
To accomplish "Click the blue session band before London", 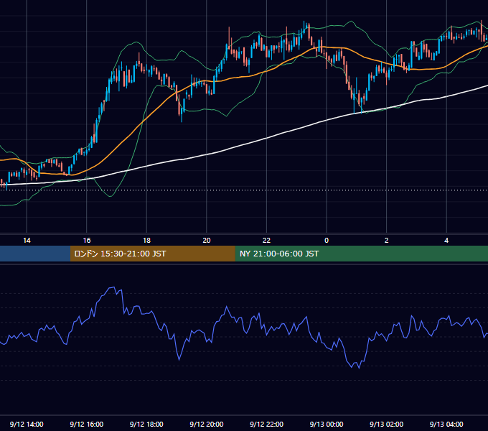I will 35,254.
